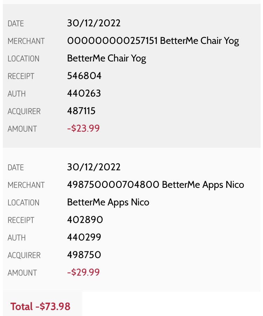Click the Total -$73.98 summary
The image size is (263, 316).
(x=40, y=307)
